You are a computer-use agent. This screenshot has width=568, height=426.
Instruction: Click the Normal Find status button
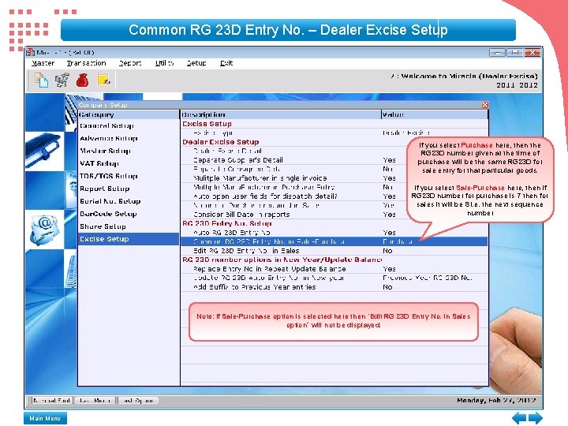coord(50,401)
